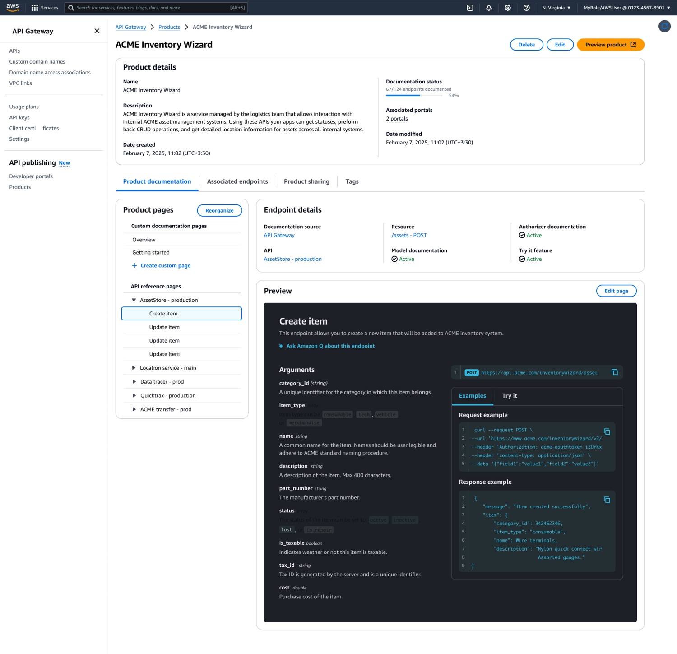
Task: Copy the request example code
Action: tap(607, 431)
